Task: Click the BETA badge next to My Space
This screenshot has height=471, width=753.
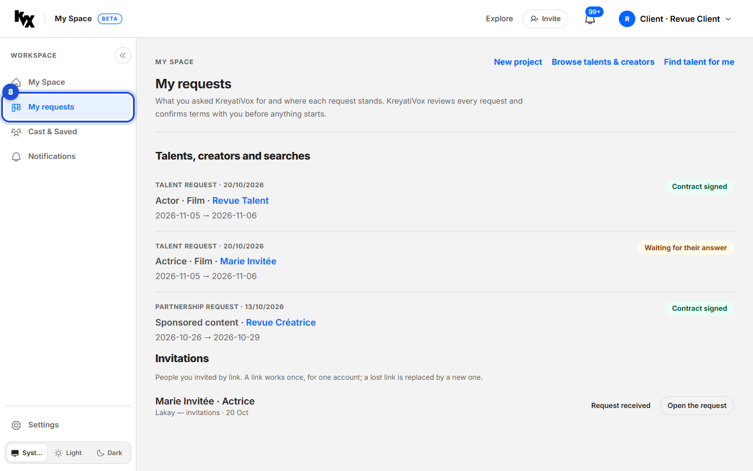Action: point(110,19)
